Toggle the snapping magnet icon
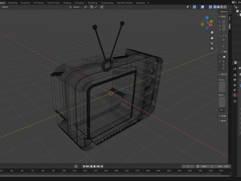 [92, 7]
